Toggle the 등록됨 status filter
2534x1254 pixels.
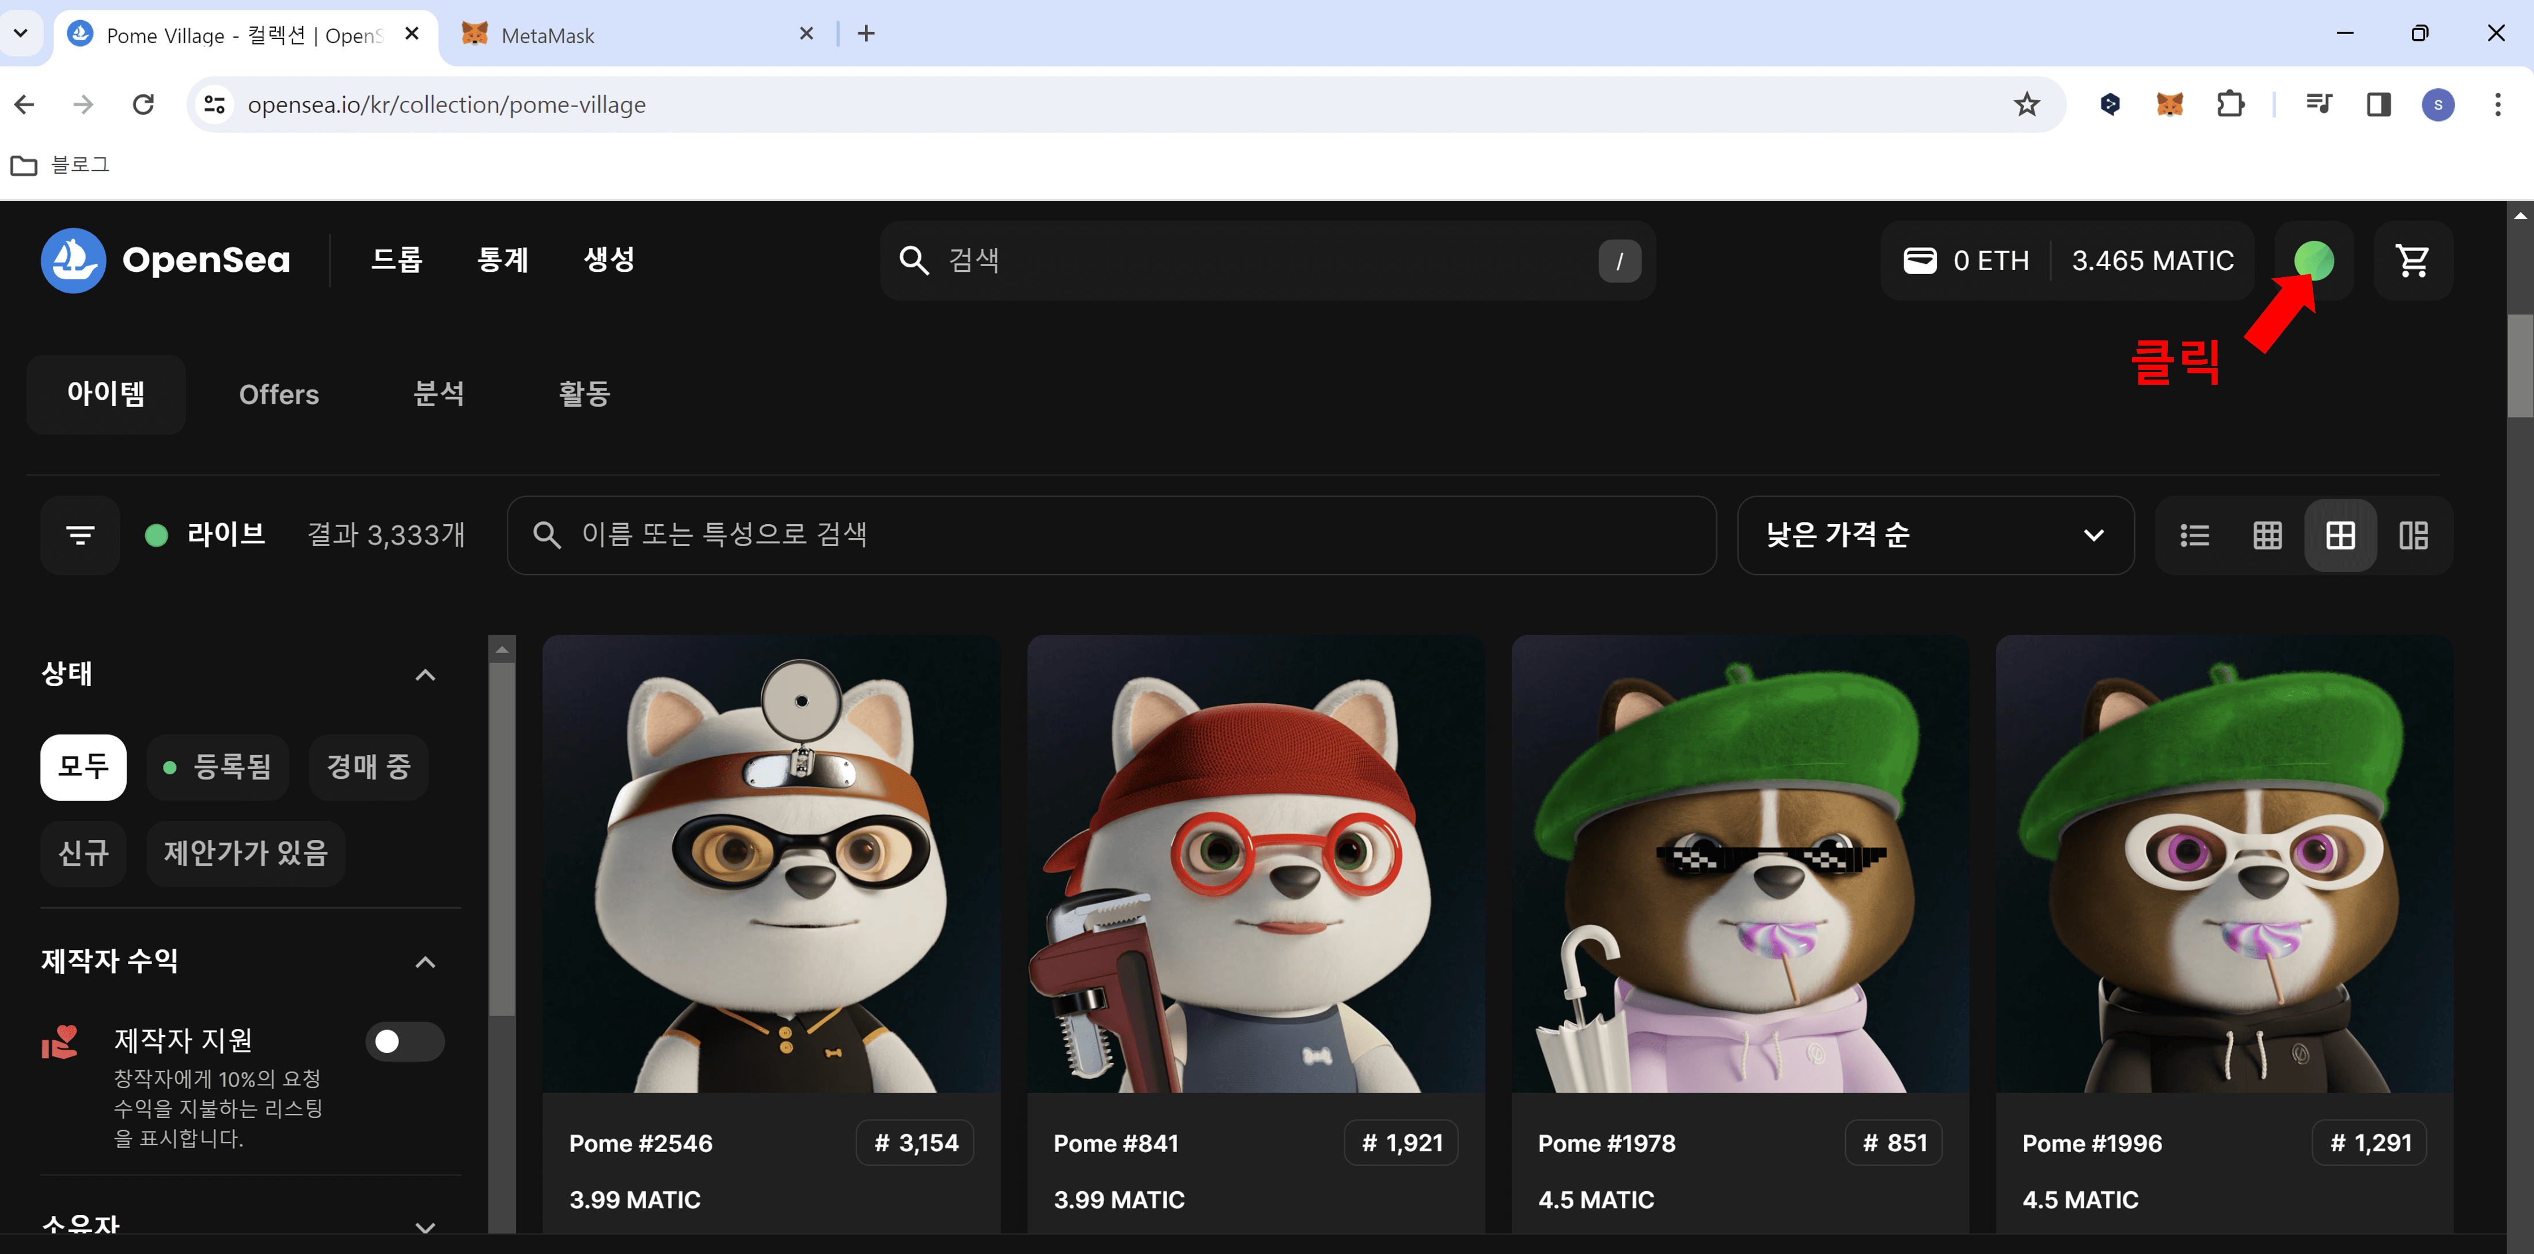pos(217,767)
